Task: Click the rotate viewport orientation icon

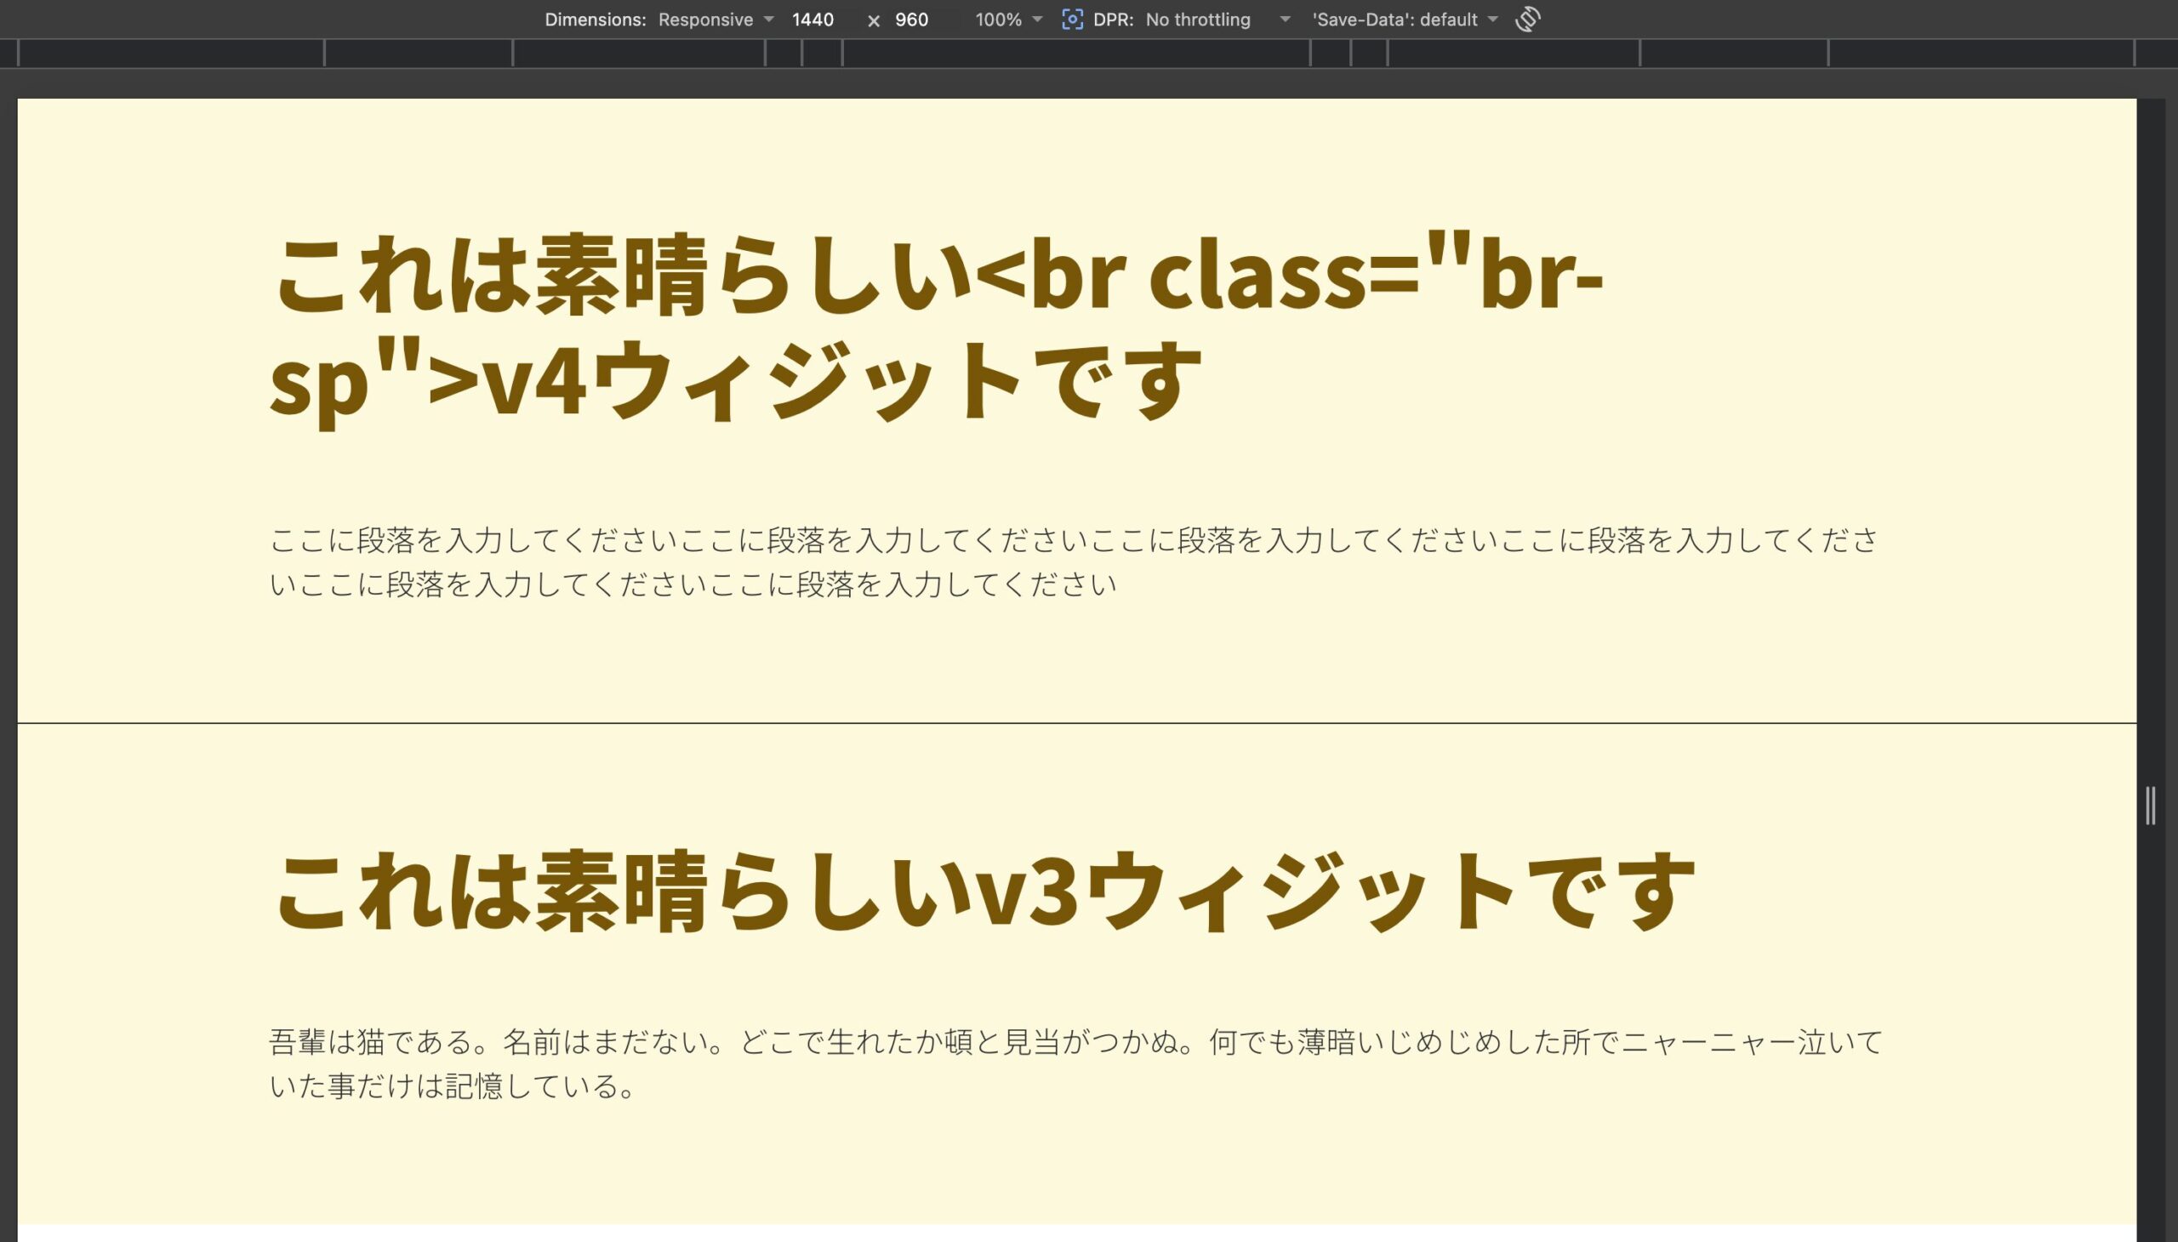Action: (x=1526, y=19)
